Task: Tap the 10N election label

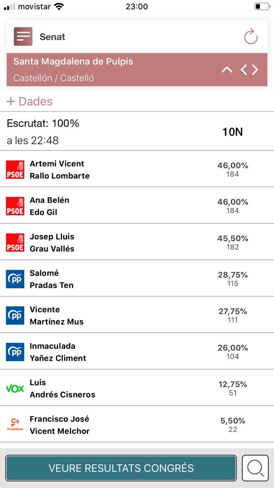Action: coord(232,132)
